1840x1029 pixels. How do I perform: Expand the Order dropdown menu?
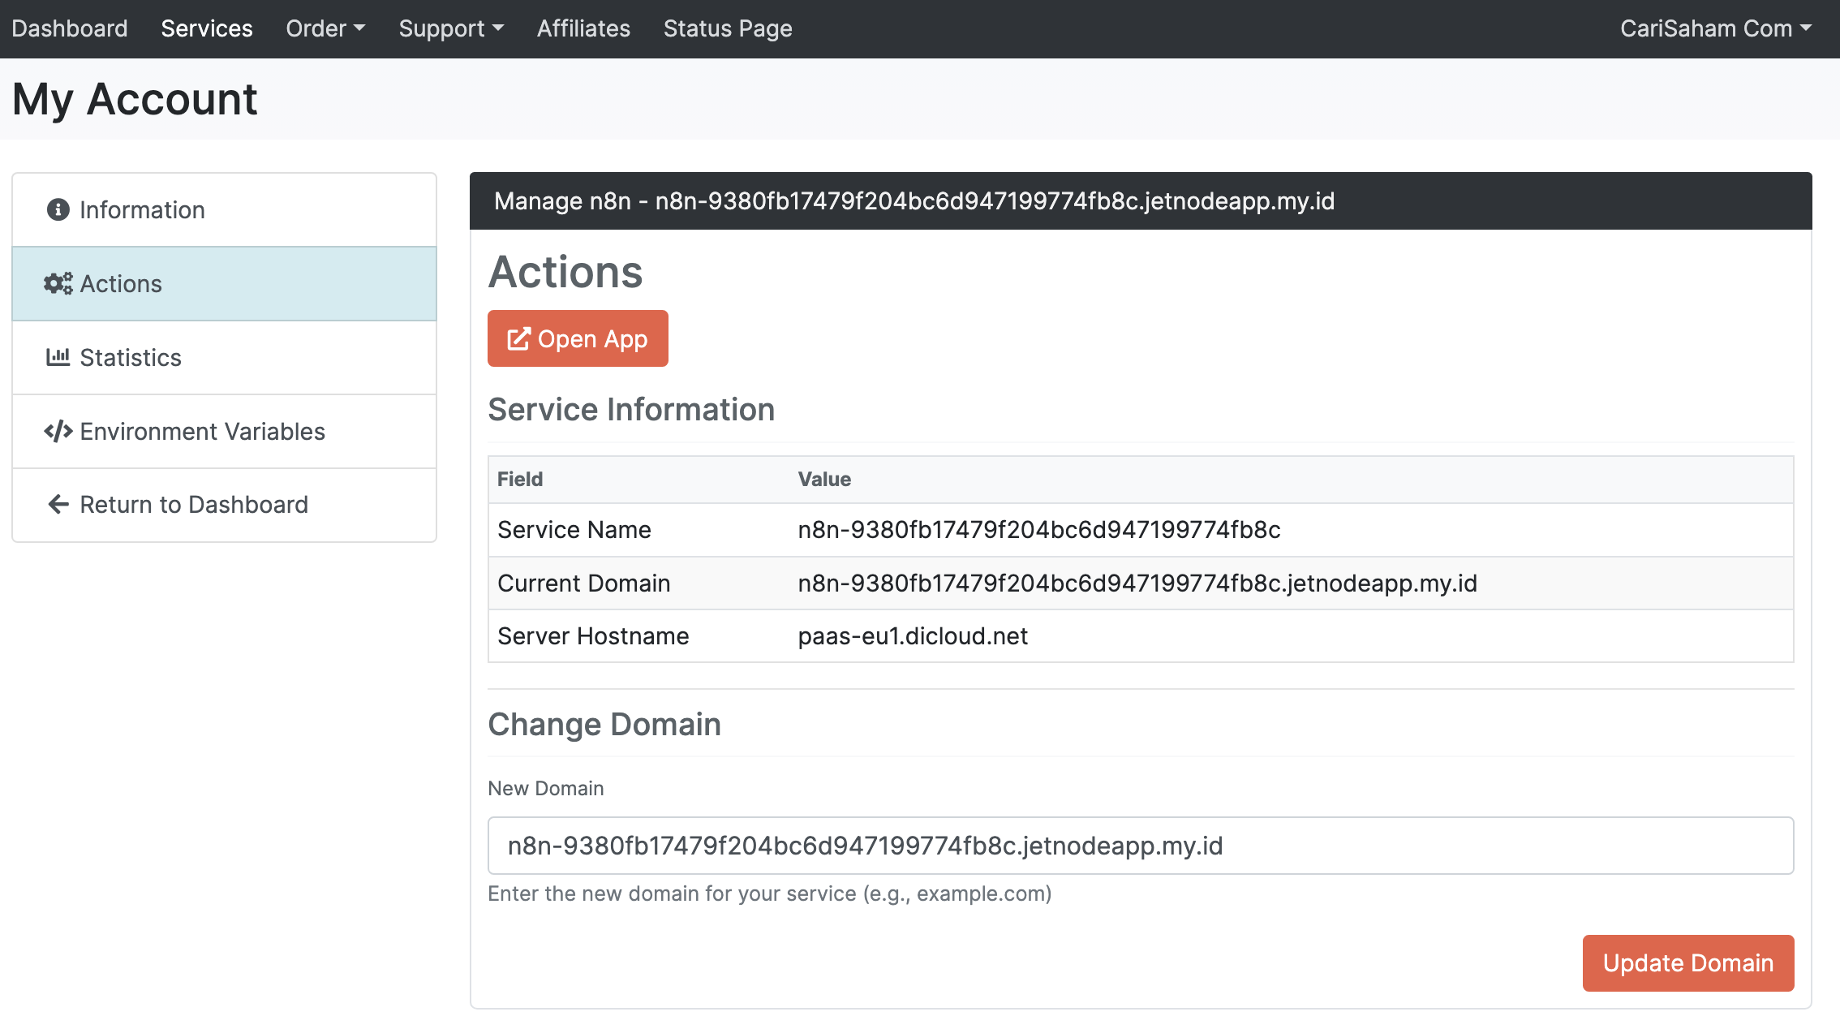[x=325, y=28]
